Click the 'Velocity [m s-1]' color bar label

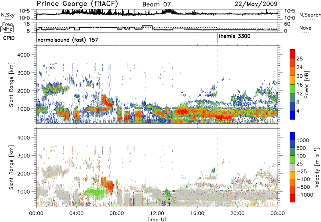click(x=317, y=167)
